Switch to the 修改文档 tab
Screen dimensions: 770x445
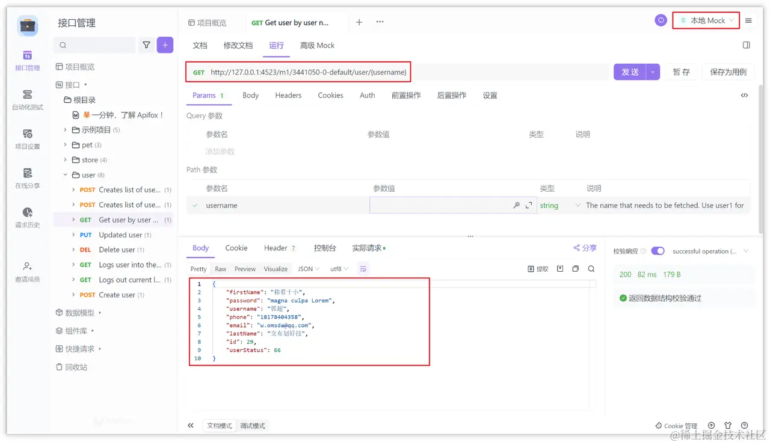(238, 45)
